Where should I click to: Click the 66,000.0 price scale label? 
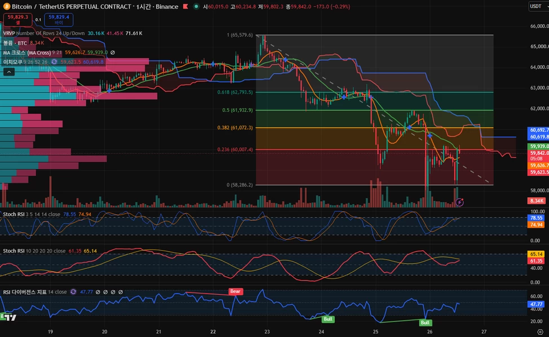click(x=539, y=26)
